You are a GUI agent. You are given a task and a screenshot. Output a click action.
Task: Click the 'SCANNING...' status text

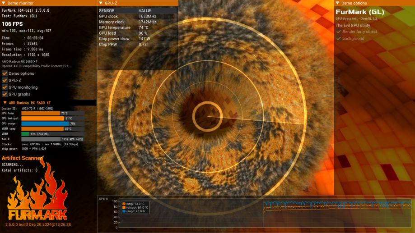(x=13, y=164)
